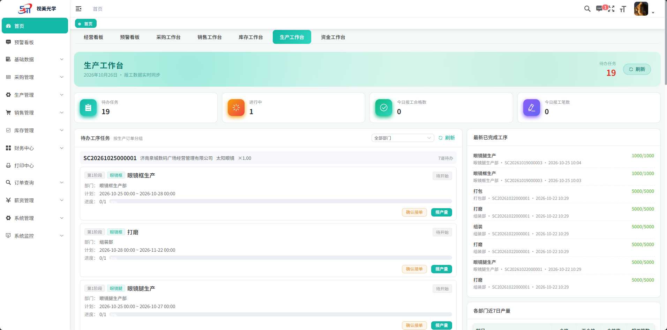Toggle fullscreen mode icon
The width and height of the screenshot is (667, 330).
(611, 9)
